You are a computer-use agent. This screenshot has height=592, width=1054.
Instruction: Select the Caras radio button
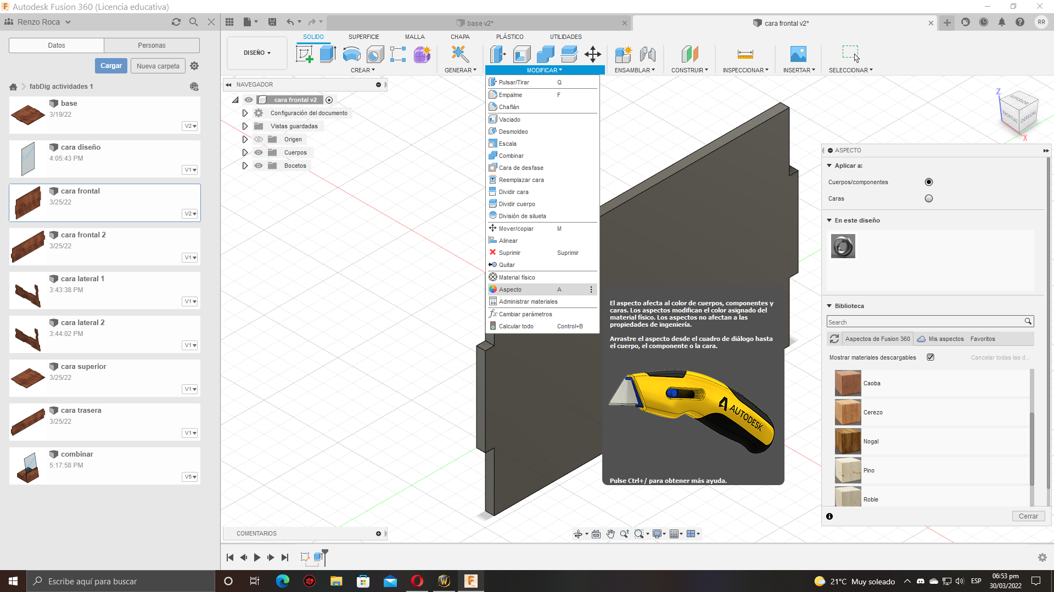[x=928, y=198]
